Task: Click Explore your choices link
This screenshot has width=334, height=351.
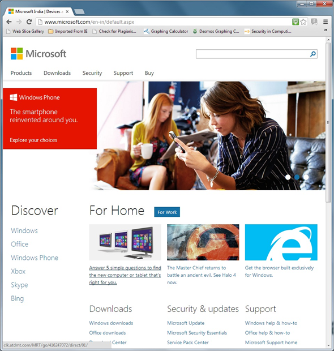Action: tap(33, 140)
